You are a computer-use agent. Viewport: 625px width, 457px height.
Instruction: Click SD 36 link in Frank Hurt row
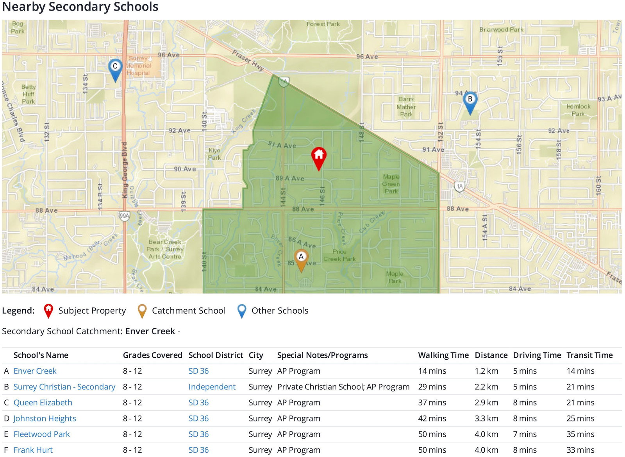198,450
